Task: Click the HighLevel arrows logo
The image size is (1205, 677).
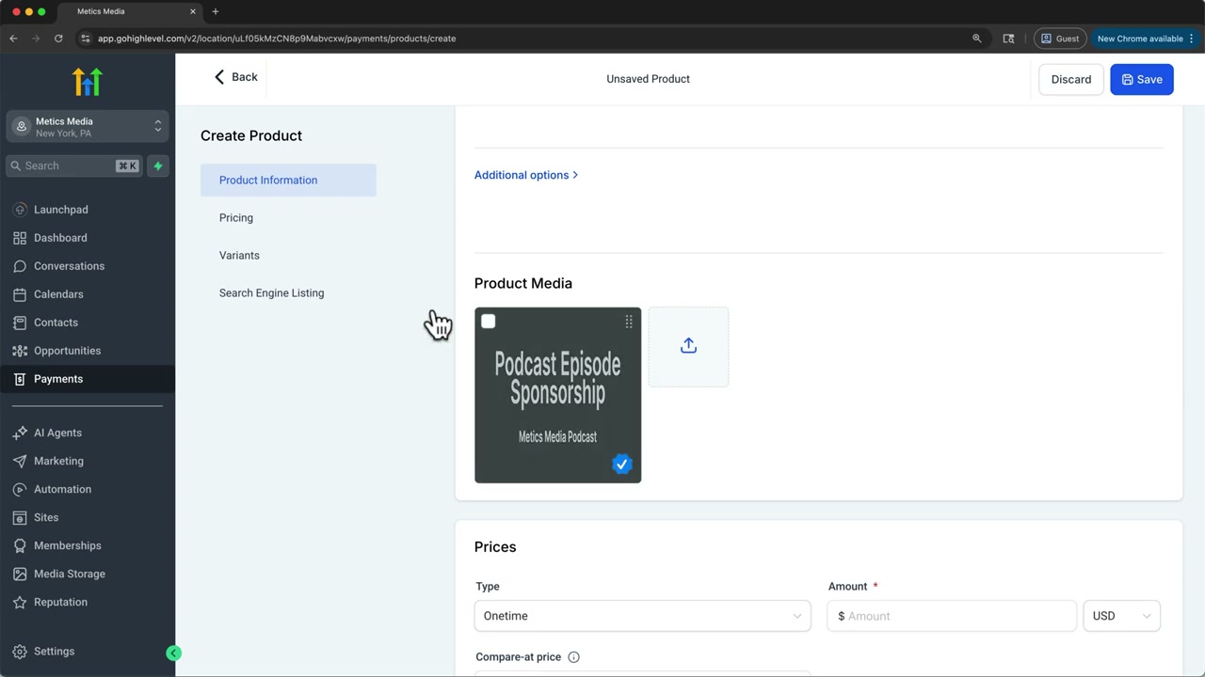Action: [x=87, y=82]
